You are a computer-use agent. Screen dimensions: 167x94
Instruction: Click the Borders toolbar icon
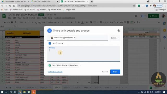point(91,22)
